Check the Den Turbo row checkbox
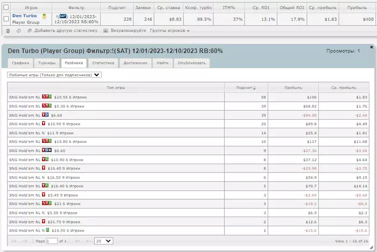 [6, 19]
